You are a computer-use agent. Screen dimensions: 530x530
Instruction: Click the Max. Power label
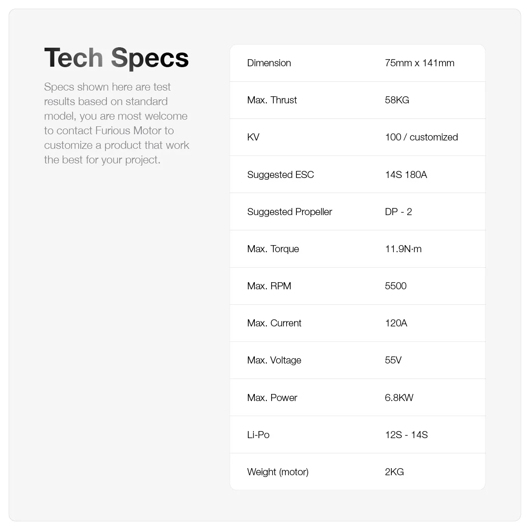click(x=272, y=397)
